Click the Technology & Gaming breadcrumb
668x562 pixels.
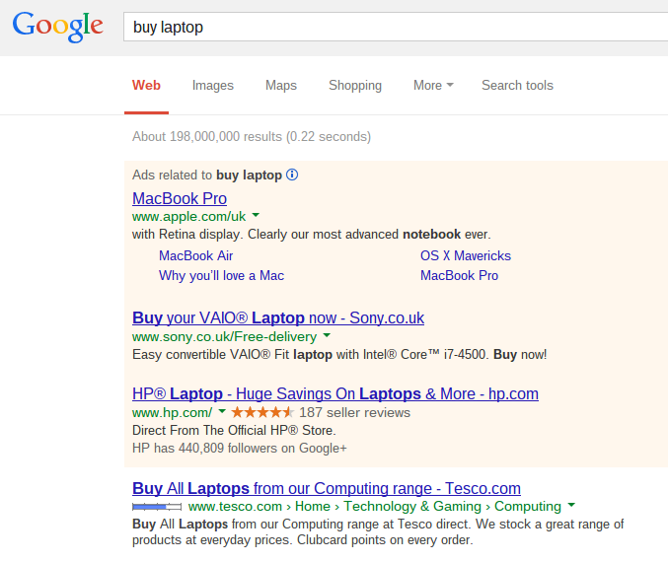[412, 506]
